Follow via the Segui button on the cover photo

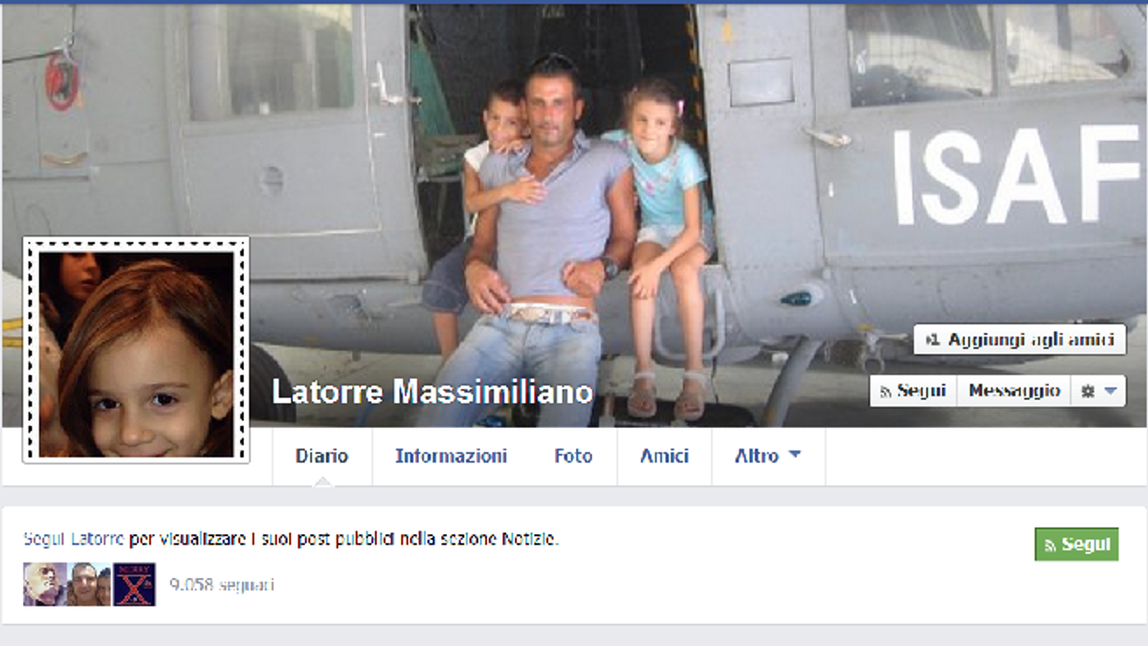coord(913,390)
